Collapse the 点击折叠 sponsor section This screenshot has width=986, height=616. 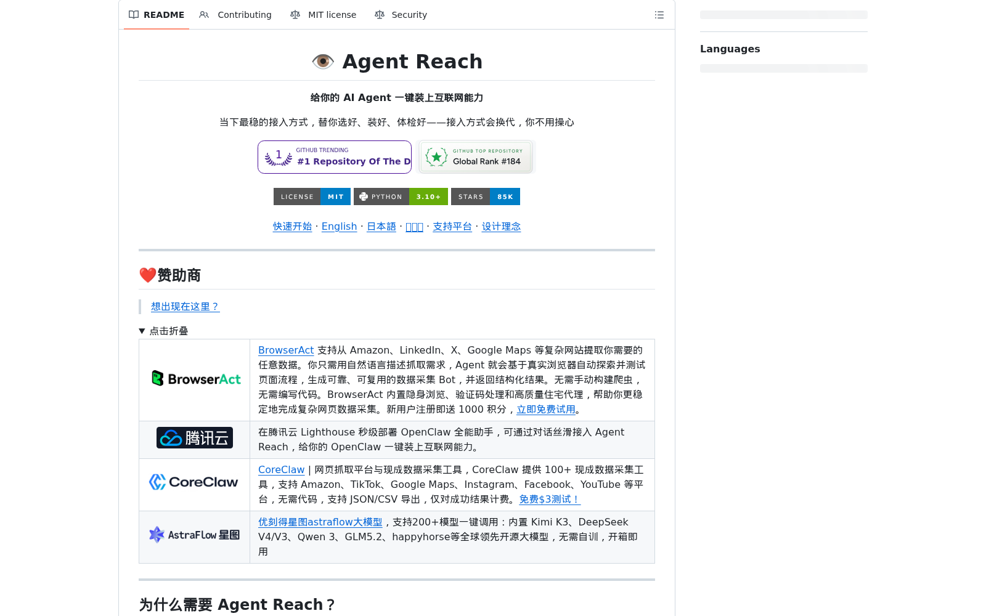click(164, 331)
